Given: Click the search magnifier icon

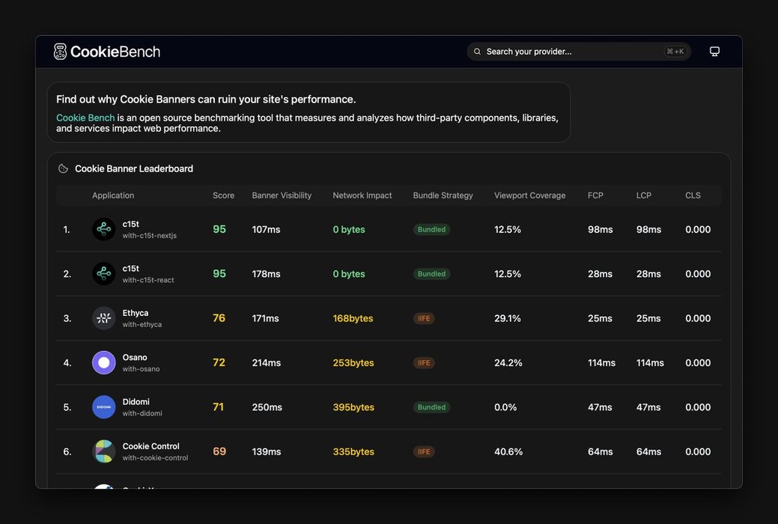Looking at the screenshot, I should click(477, 52).
